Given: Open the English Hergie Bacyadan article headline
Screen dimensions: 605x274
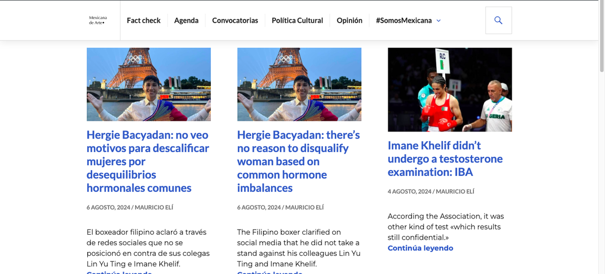Looking at the screenshot, I should (x=298, y=161).
